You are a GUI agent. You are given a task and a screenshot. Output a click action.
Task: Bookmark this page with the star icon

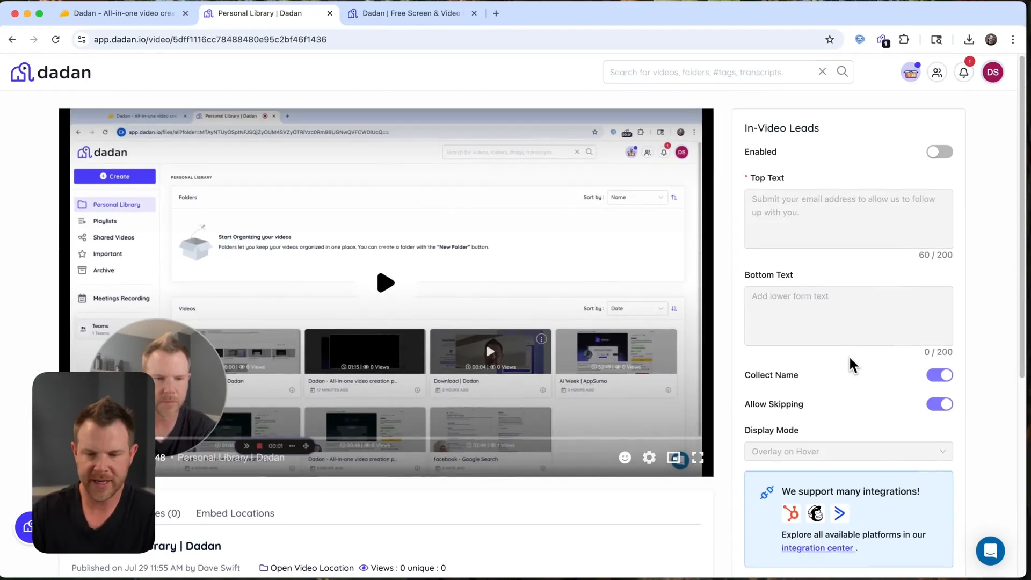[x=830, y=39]
